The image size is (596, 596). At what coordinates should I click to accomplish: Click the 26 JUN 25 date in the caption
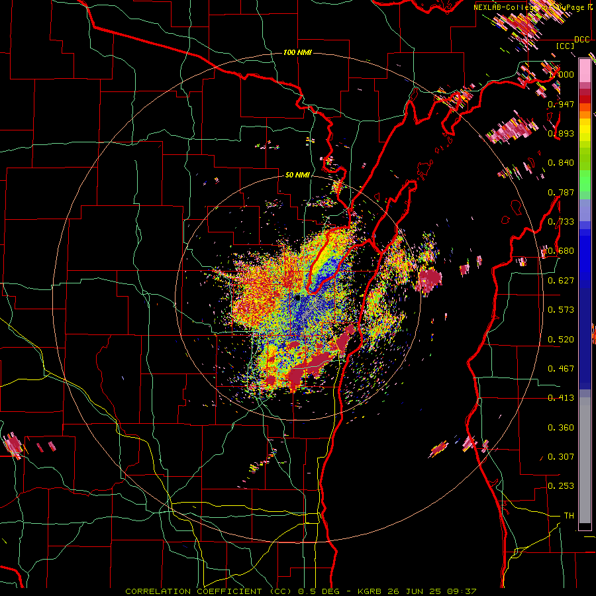[414, 591]
